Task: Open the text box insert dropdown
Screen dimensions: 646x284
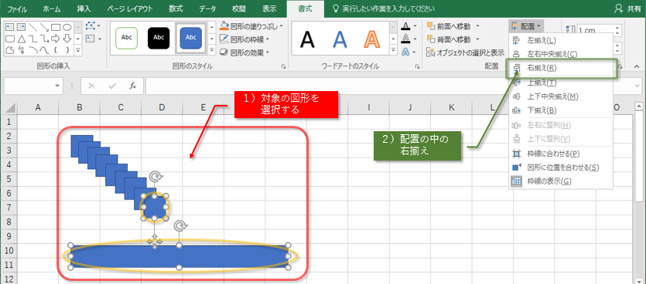Action: [93, 39]
